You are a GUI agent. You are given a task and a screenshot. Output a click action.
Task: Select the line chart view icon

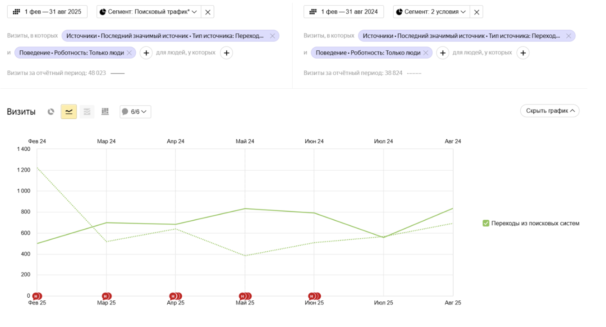(69, 112)
